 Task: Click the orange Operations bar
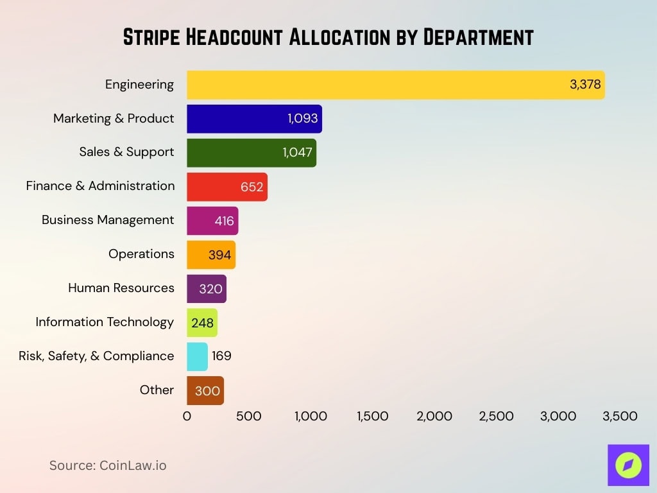(x=210, y=254)
